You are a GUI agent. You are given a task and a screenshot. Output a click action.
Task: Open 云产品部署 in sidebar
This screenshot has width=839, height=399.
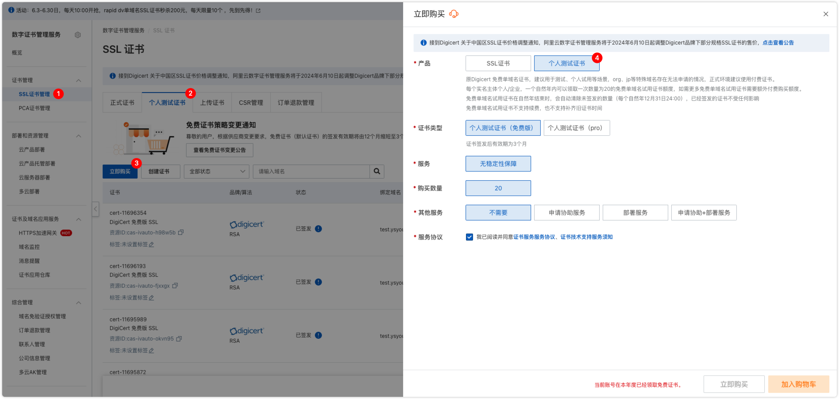tap(32, 150)
